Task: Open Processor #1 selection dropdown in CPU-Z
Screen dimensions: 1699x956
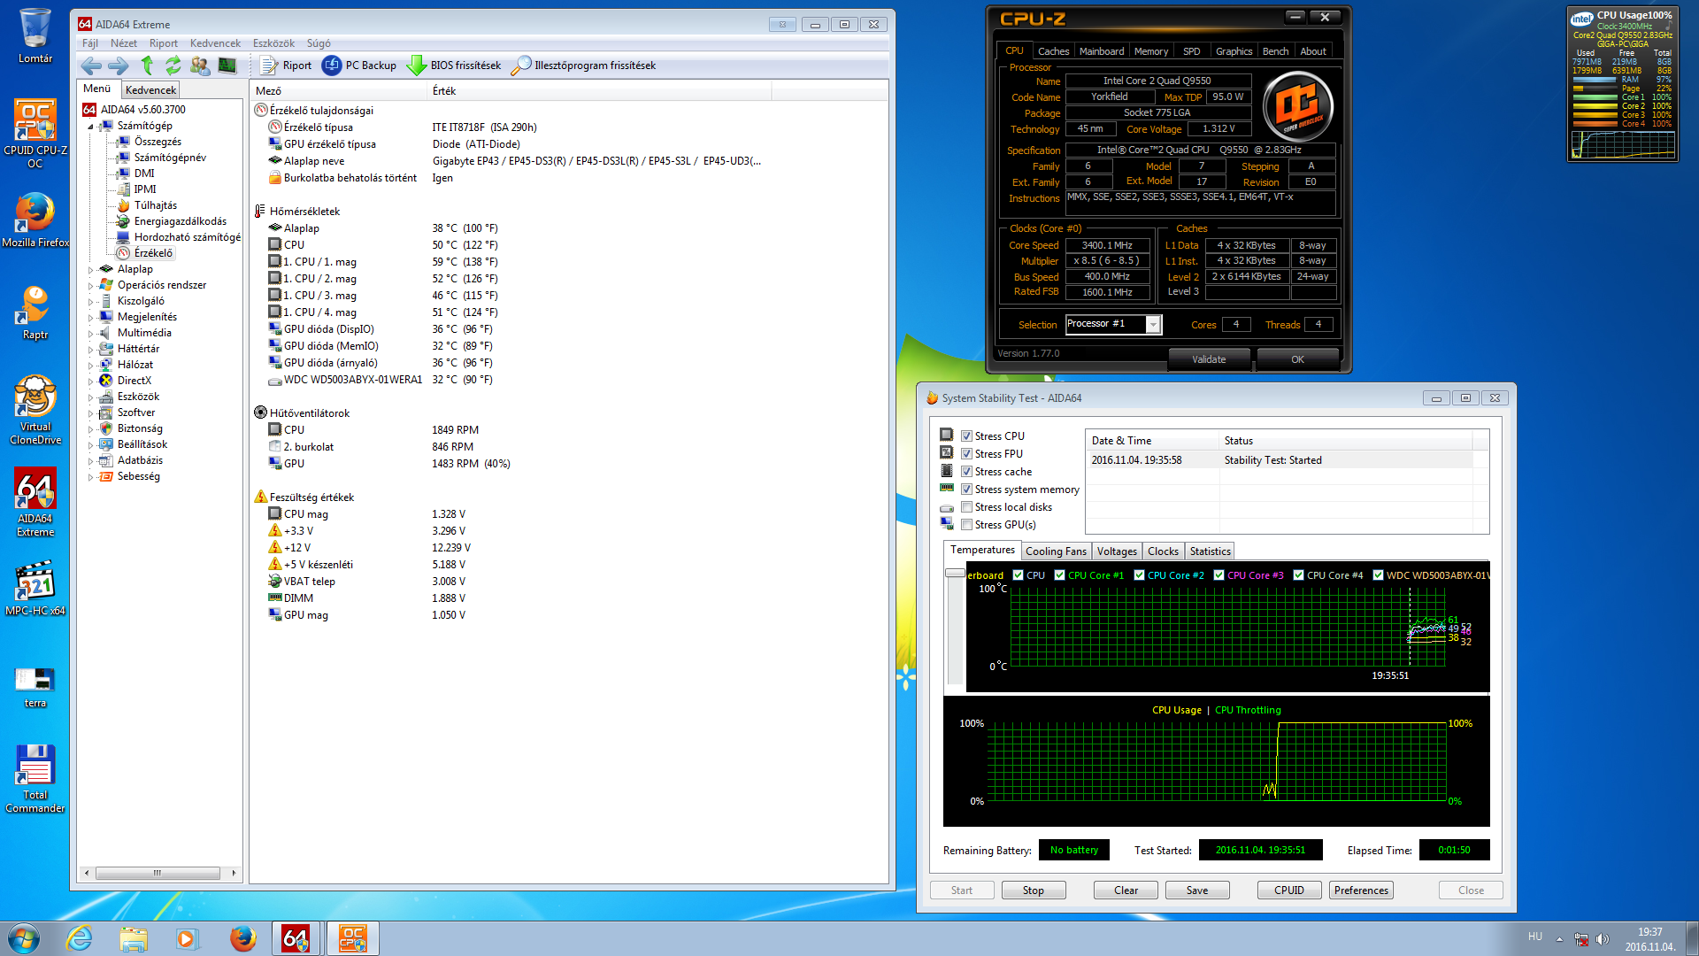Action: tap(1153, 325)
